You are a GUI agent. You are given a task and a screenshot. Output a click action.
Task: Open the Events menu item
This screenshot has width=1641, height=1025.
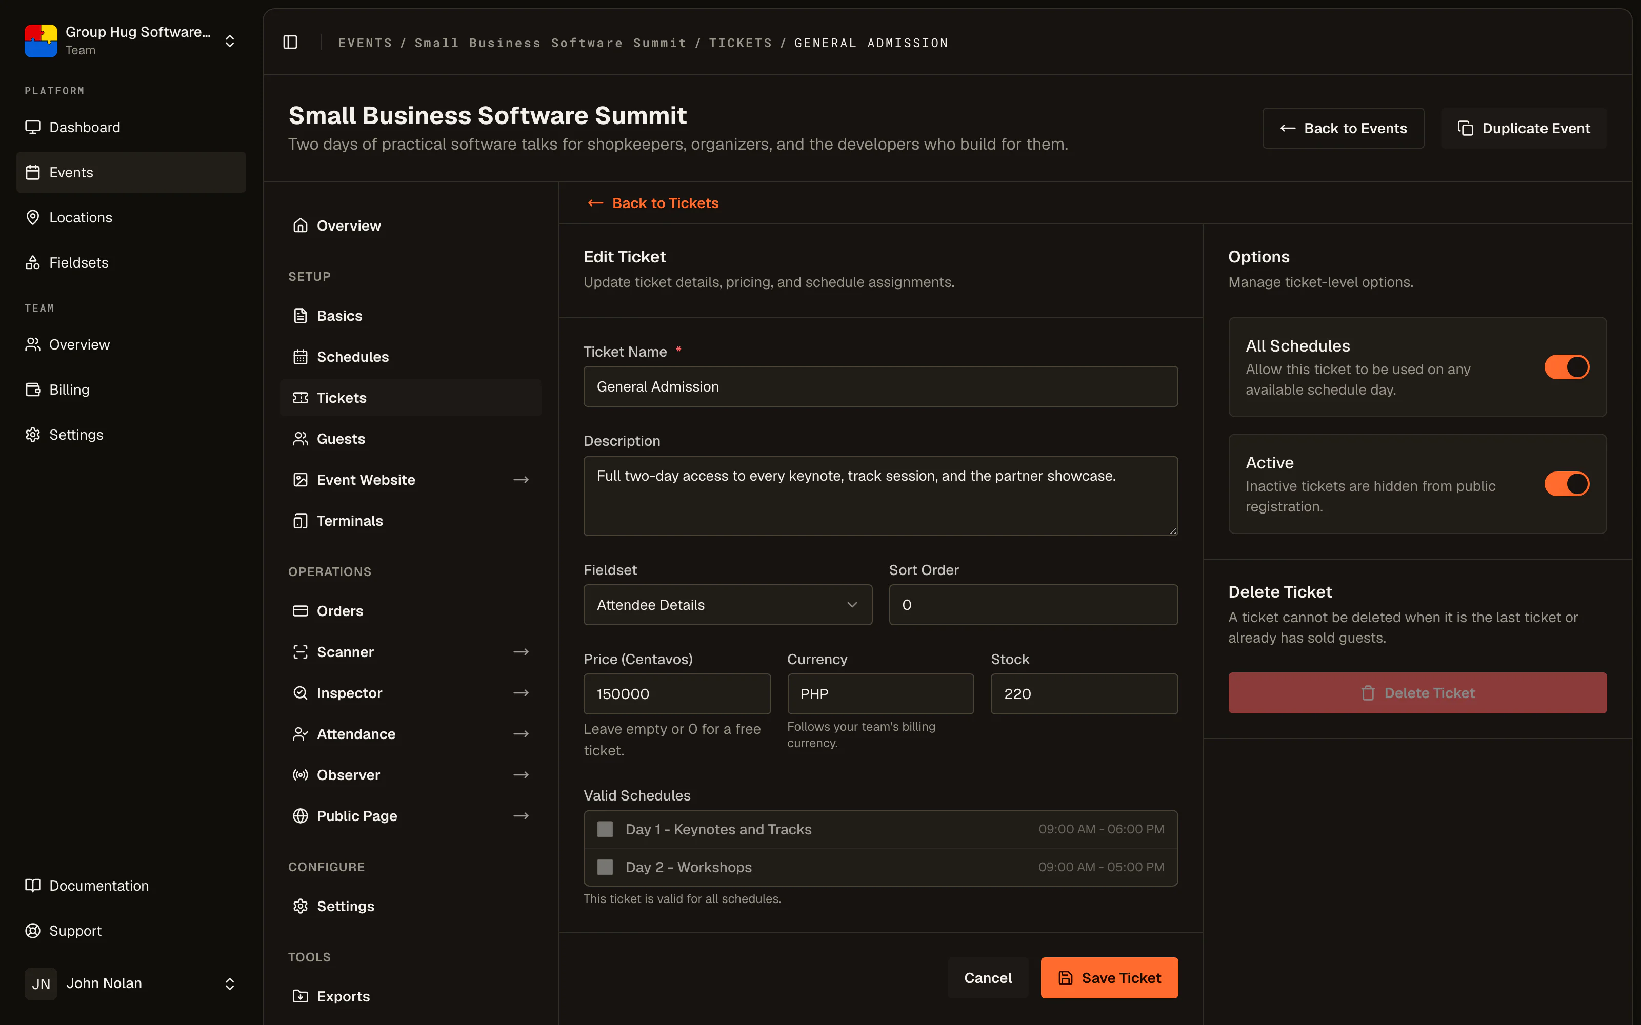(x=131, y=172)
